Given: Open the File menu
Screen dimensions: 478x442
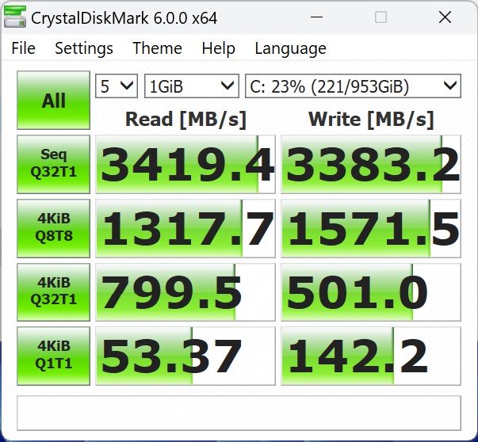Looking at the screenshot, I should point(23,48).
